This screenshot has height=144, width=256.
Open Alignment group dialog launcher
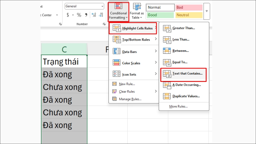(60, 24)
